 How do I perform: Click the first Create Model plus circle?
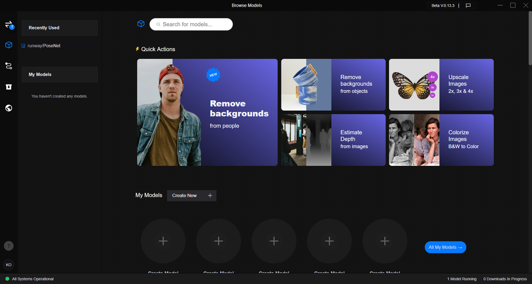(x=163, y=241)
